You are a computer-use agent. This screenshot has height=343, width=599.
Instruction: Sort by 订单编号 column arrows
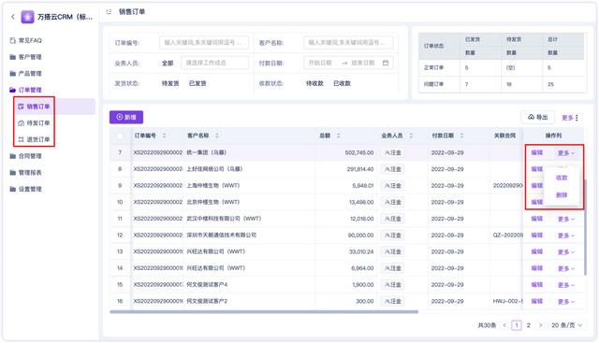pyautogui.click(x=165, y=136)
